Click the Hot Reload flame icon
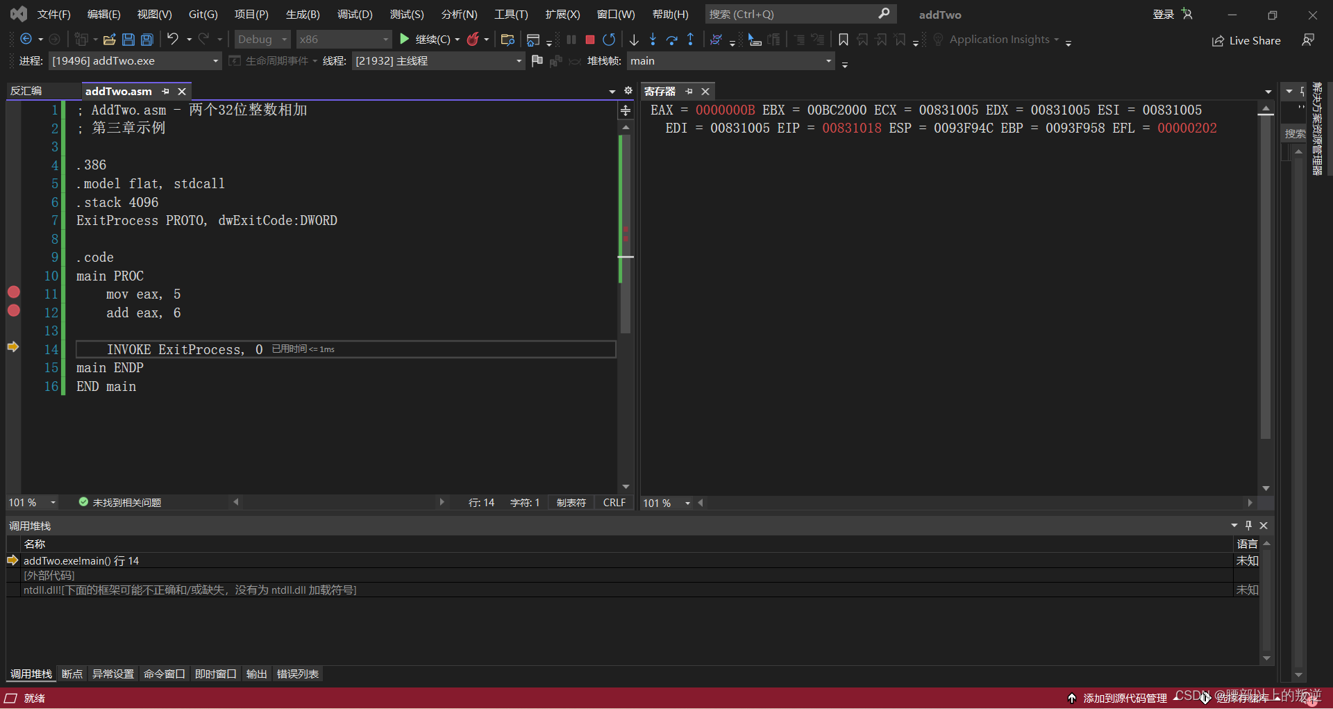Image resolution: width=1333 pixels, height=709 pixels. coord(473,40)
